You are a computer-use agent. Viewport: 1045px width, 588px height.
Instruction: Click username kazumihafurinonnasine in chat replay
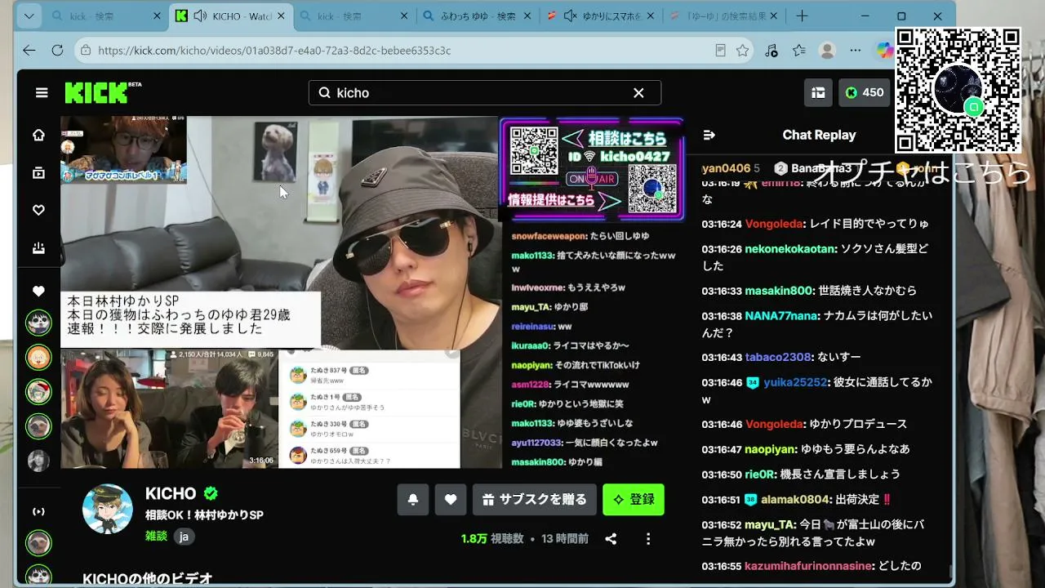click(x=810, y=566)
